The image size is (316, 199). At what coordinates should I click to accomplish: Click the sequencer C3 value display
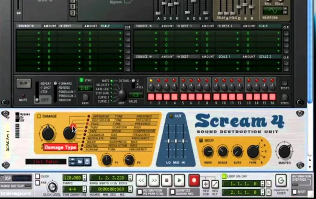(135, 95)
